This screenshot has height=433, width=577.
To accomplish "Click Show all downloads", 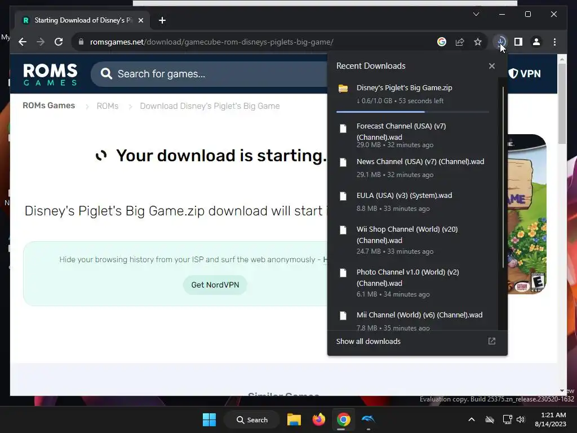I will pos(369,341).
